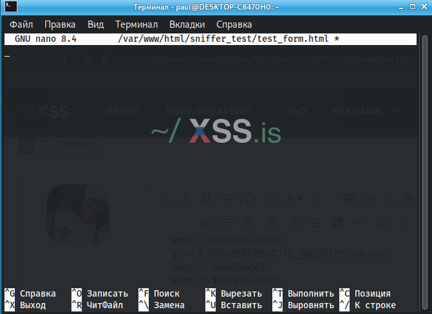Open the Файл menu

coord(21,24)
